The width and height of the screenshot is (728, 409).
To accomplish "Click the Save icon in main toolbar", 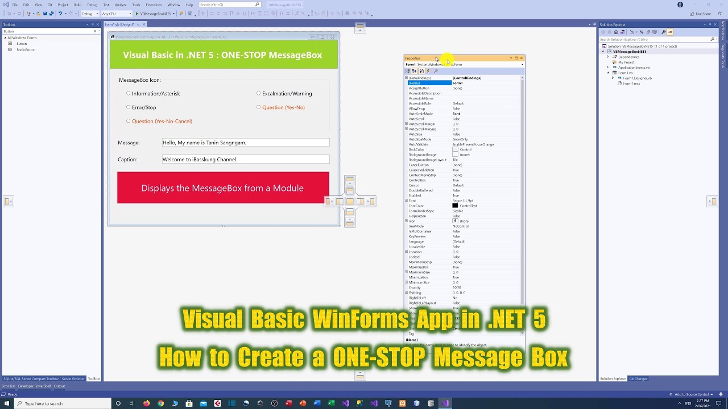I will tap(45, 13).
